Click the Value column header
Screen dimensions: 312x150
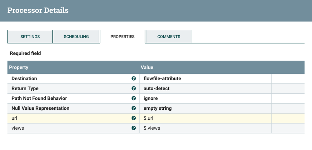click(147, 67)
